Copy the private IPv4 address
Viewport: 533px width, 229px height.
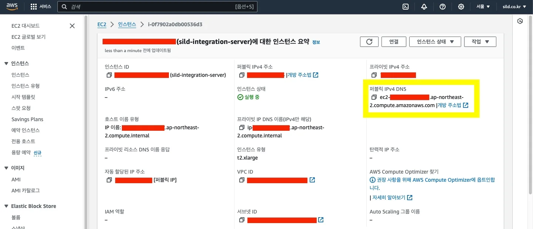374,75
